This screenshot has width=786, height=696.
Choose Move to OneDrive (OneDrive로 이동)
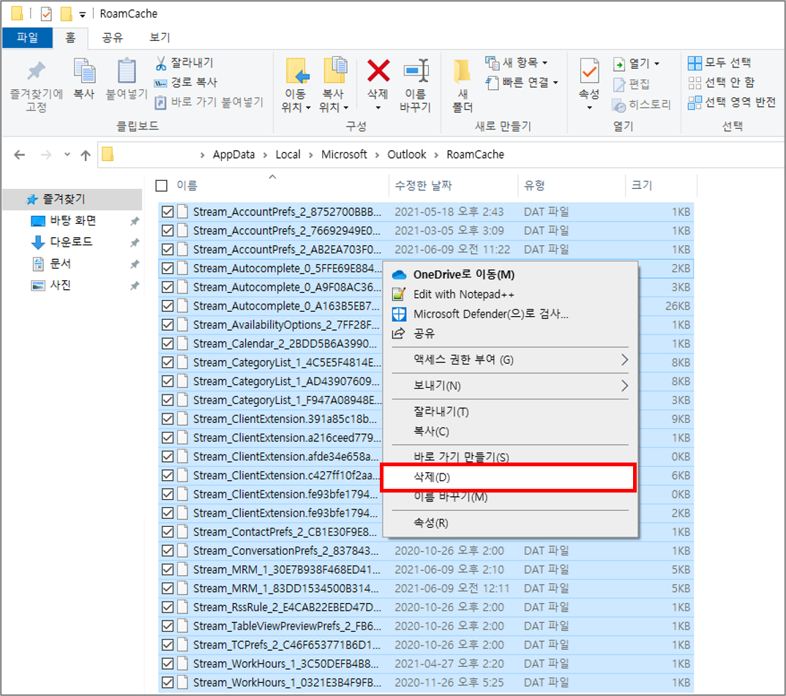510,274
